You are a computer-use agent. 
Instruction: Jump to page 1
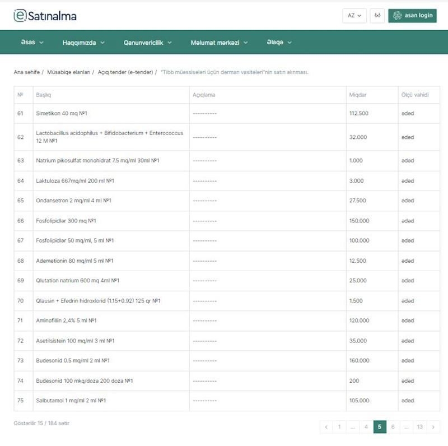pyautogui.click(x=339, y=427)
